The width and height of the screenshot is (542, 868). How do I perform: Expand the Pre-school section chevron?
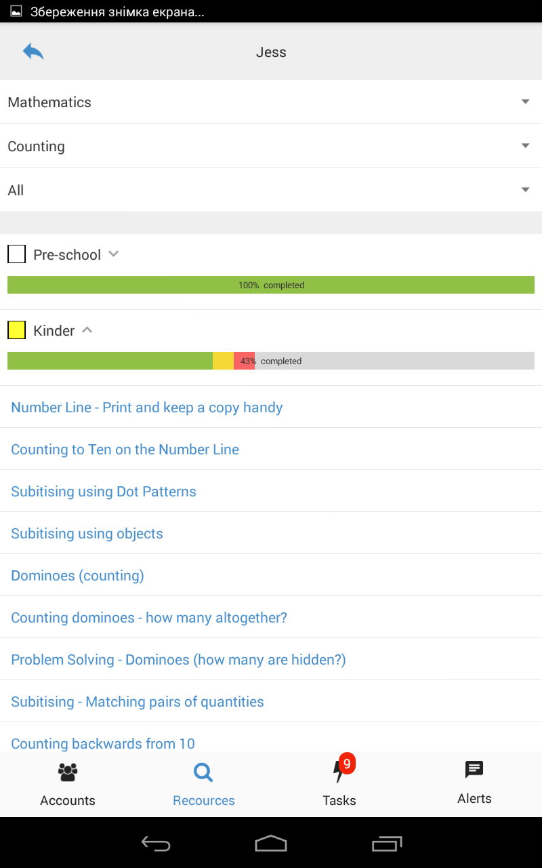pos(114,254)
